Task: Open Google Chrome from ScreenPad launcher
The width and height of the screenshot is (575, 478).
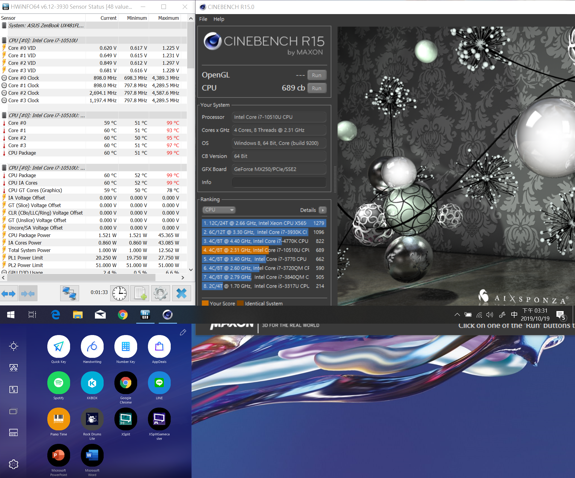Action: point(126,383)
